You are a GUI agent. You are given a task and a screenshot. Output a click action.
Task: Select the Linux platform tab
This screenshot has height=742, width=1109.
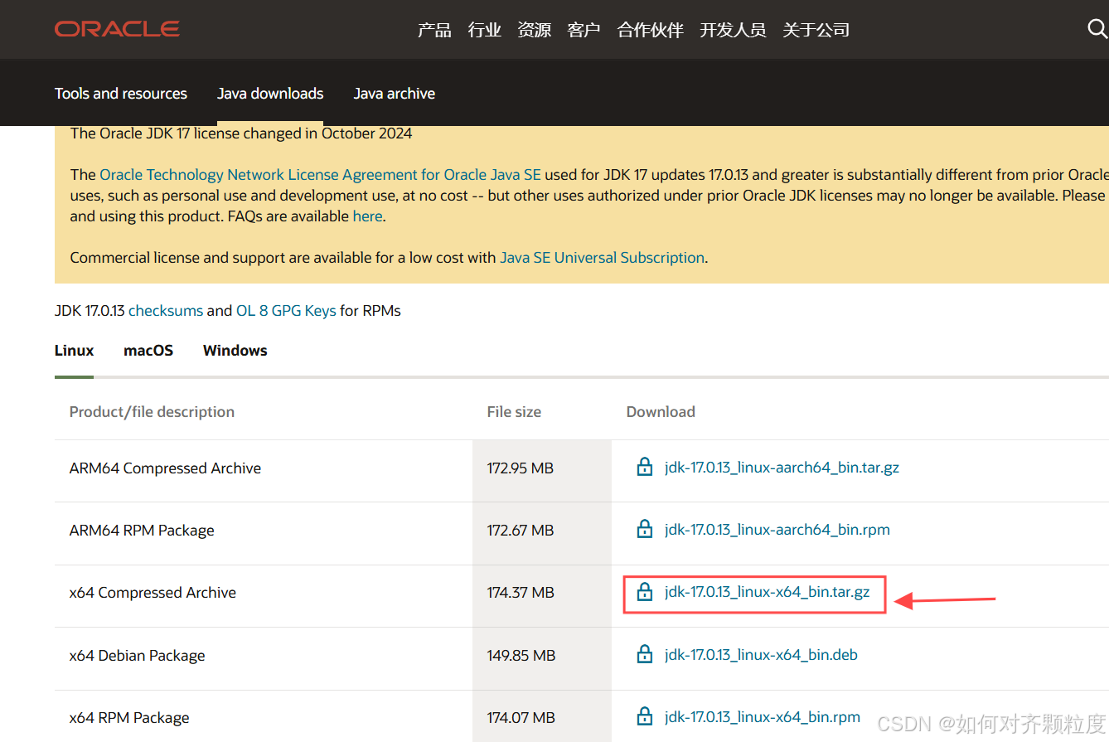click(75, 350)
